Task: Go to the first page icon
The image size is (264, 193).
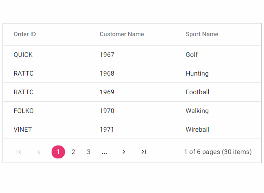Action: (19, 152)
